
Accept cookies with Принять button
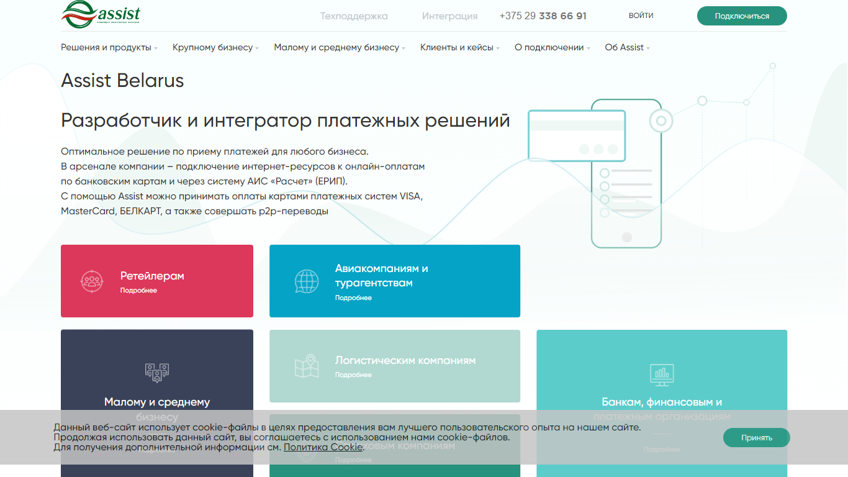[x=757, y=437]
